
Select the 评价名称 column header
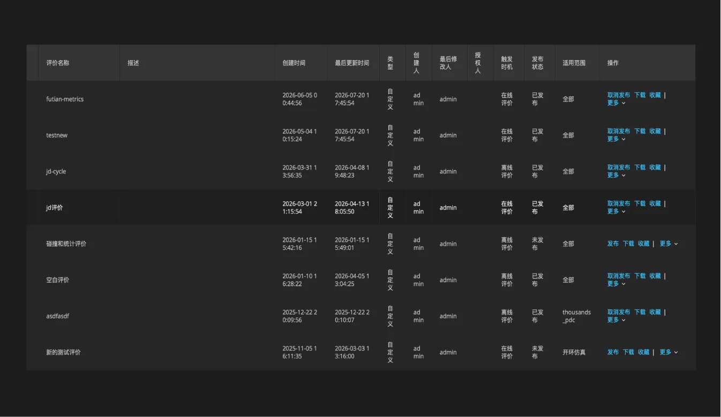coord(58,63)
